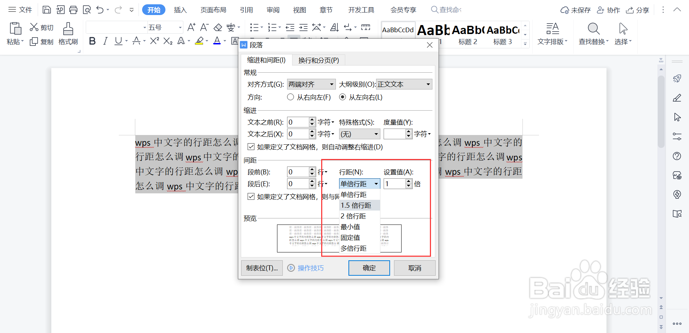The image size is (689, 333).
Task: Expand the font name dropdown
Action: tap(145, 28)
